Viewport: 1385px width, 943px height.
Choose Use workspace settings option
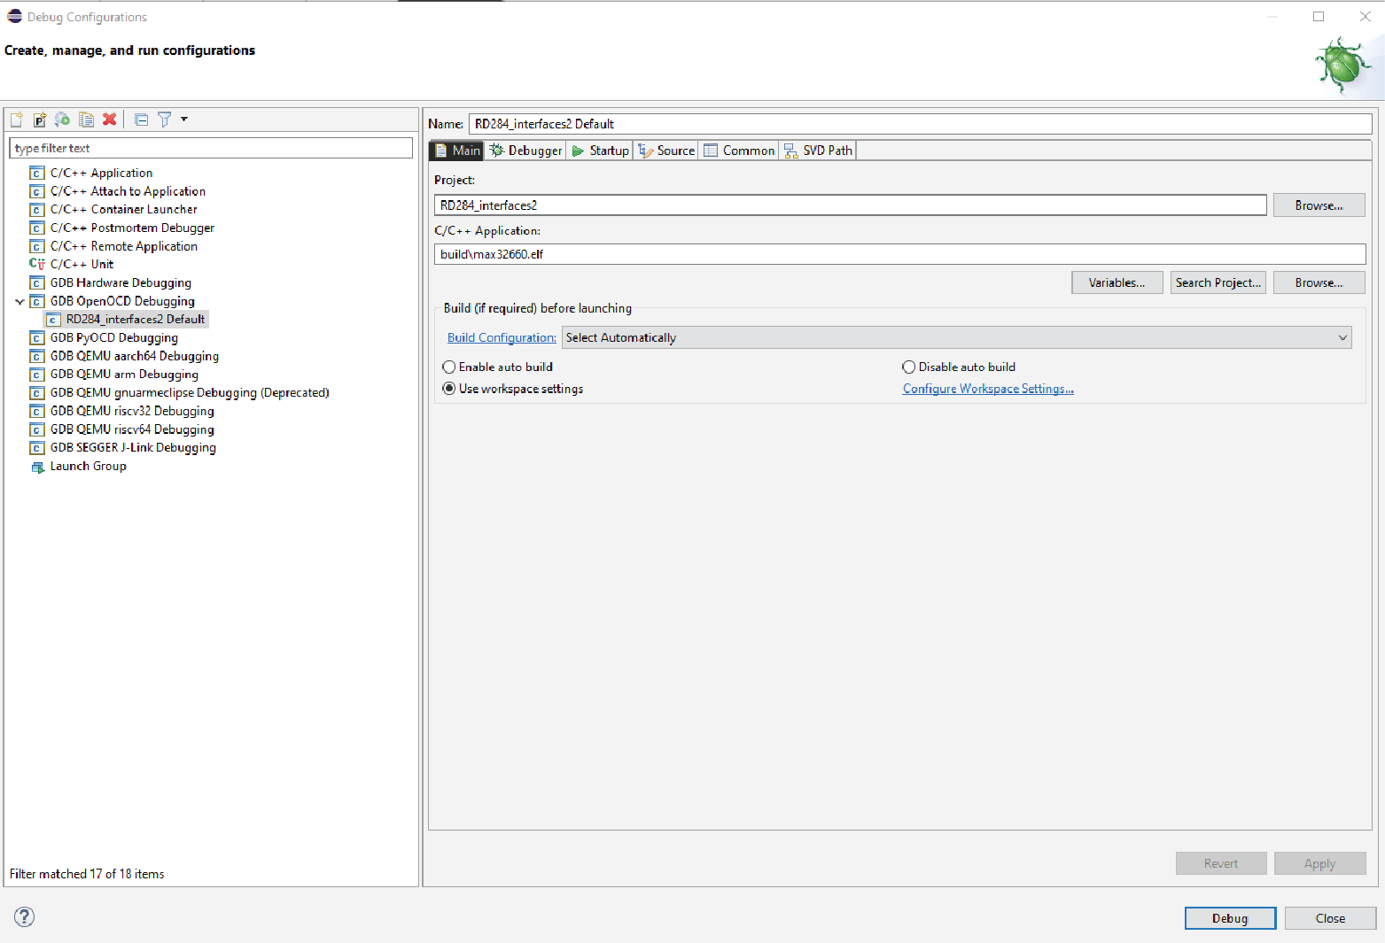coord(449,389)
